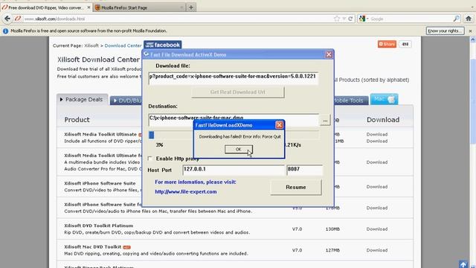Bookmark page with the star icon
This screenshot has width=476, height=268.
[337, 19]
